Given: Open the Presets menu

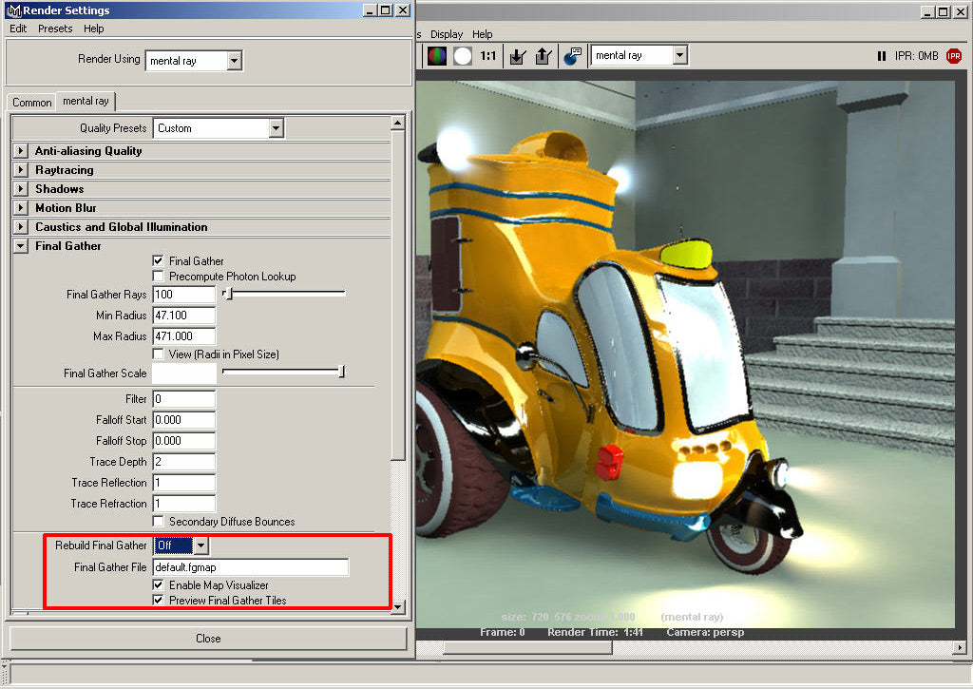Looking at the screenshot, I should tap(55, 29).
